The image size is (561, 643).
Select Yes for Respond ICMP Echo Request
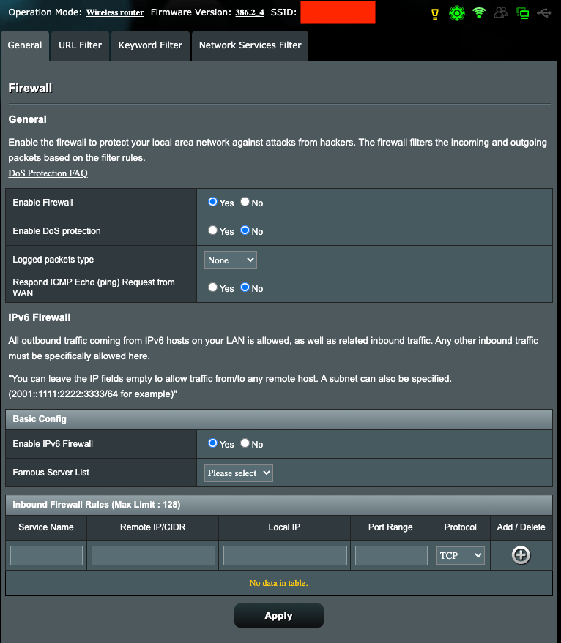212,287
